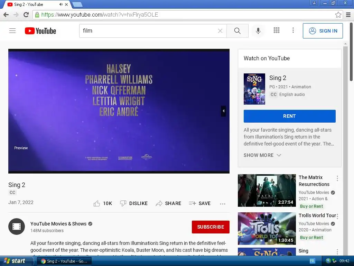Open Trolls World Tour thumbnail
The image size is (354, 266).
point(267,229)
